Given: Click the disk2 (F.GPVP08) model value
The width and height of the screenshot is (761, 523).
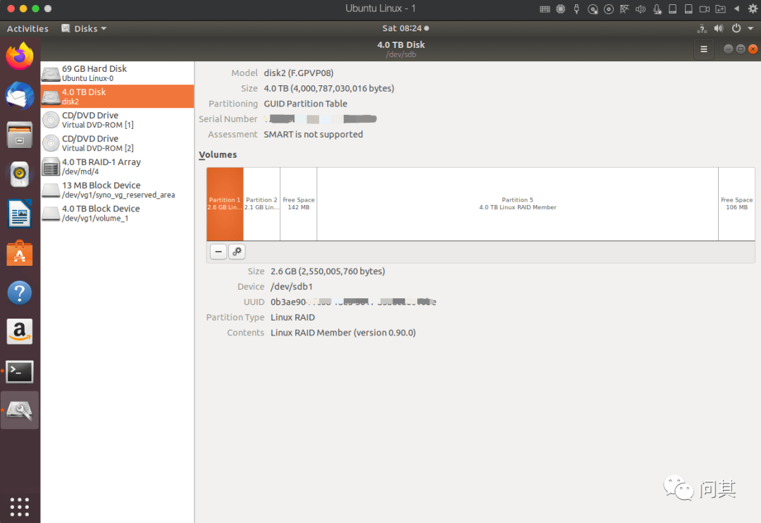Looking at the screenshot, I should click(299, 73).
